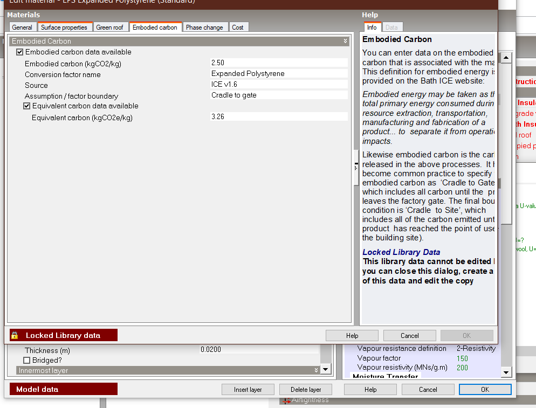Click Cancel in the Model data bar
Screen dimensions: 536x408
click(428, 390)
